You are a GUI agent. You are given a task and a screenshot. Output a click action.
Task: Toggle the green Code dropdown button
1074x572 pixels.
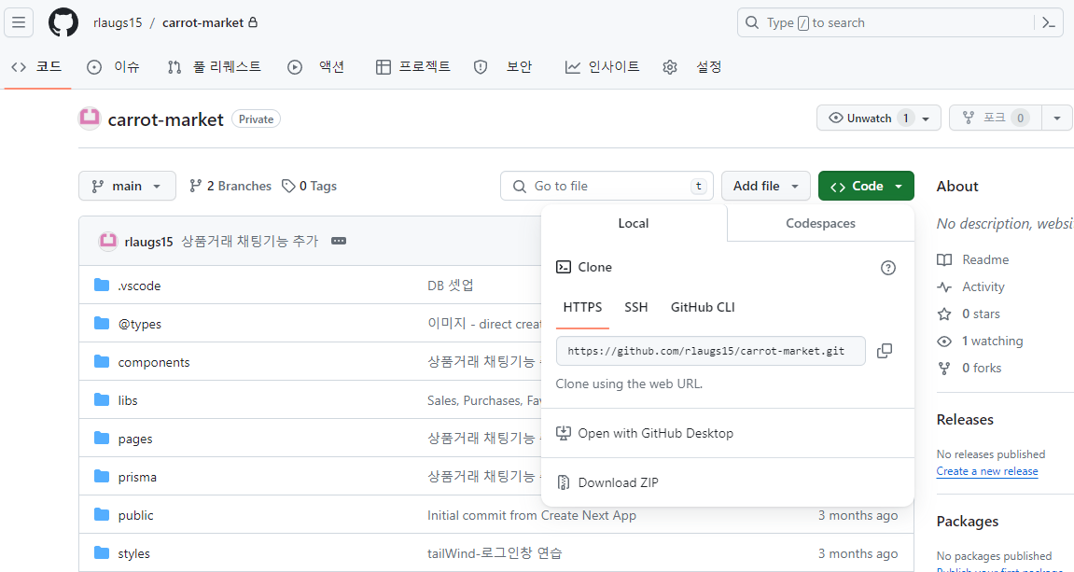pyautogui.click(x=866, y=186)
